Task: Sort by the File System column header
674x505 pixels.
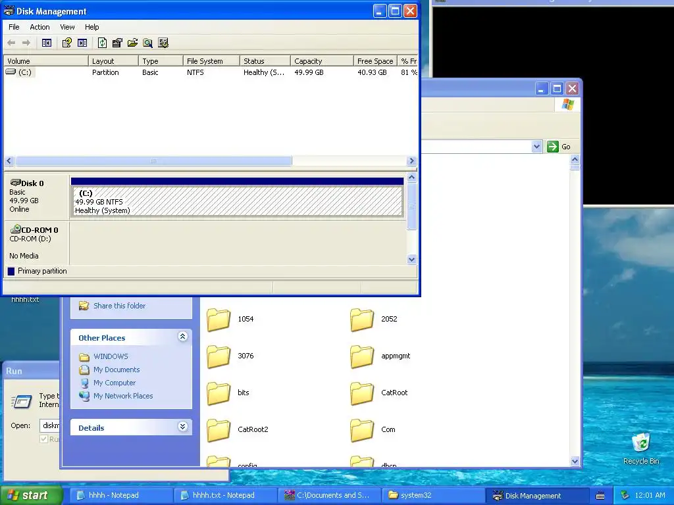Action: point(211,60)
